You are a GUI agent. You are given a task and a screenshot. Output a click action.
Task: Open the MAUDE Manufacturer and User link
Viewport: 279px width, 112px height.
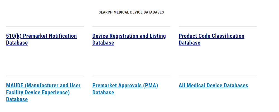[43, 92]
